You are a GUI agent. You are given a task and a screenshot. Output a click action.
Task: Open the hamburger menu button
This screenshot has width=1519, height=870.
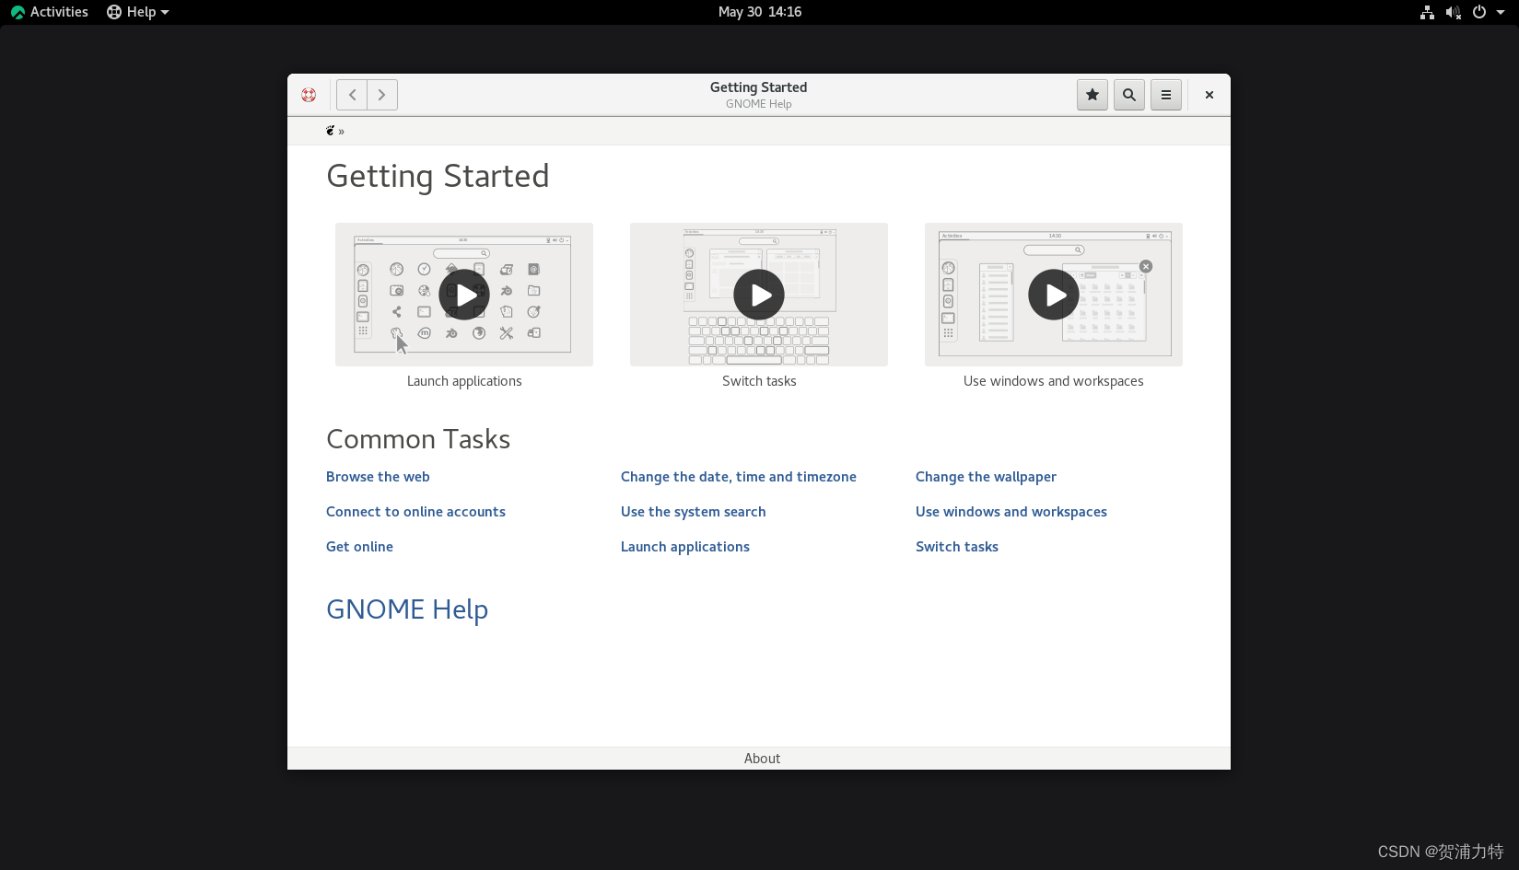tap(1166, 95)
